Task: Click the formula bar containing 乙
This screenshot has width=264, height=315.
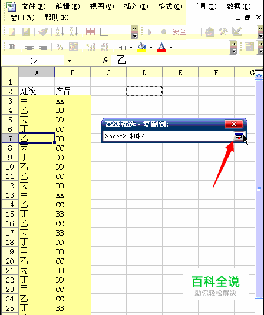Action: [187, 60]
